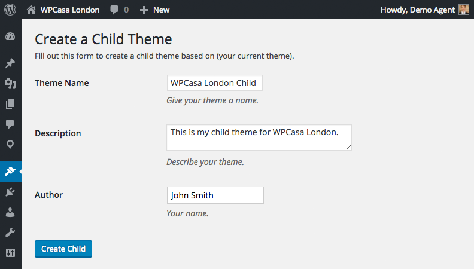The width and height of the screenshot is (474, 269).
Task: Open the Tools wrench sidebar icon
Action: [10, 233]
